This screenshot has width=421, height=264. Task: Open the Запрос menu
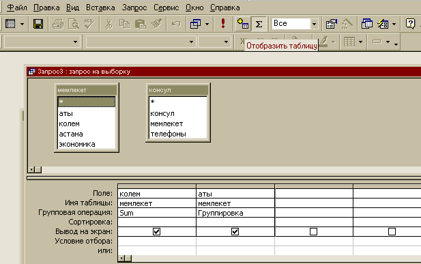tap(134, 8)
